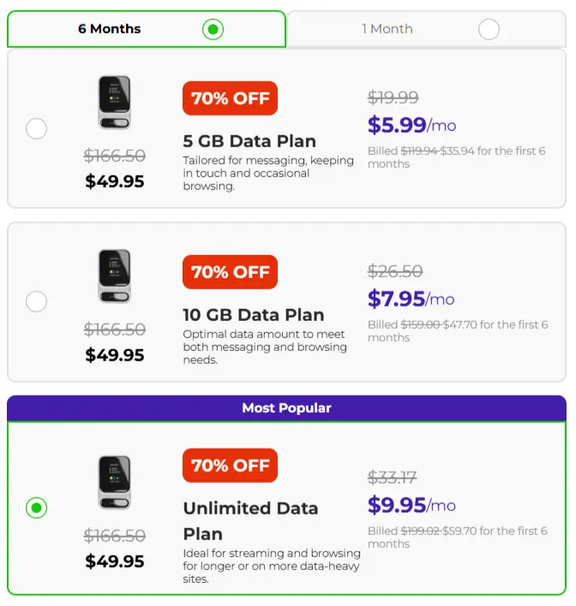Choose the 1 Month empty radio circle

pyautogui.click(x=489, y=29)
